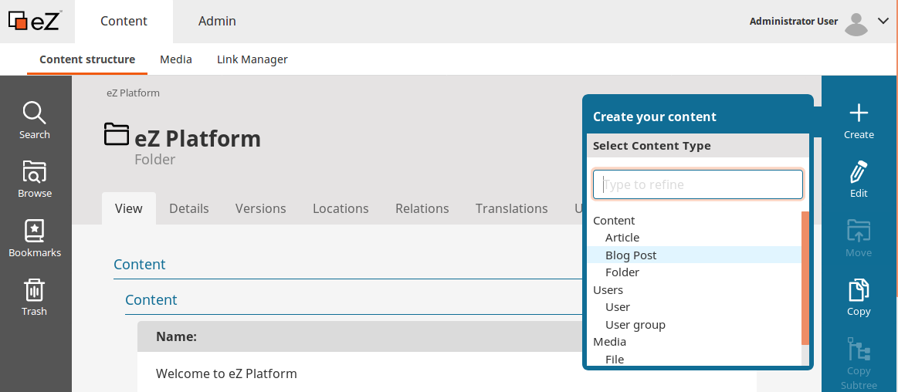Click the Move folder icon
Viewport: 898px width, 392px height.
pyautogui.click(x=859, y=231)
